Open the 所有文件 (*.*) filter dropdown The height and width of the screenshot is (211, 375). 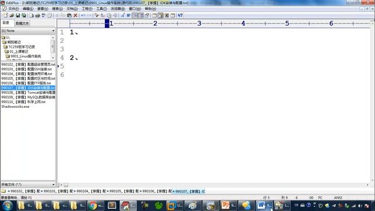[28, 185]
